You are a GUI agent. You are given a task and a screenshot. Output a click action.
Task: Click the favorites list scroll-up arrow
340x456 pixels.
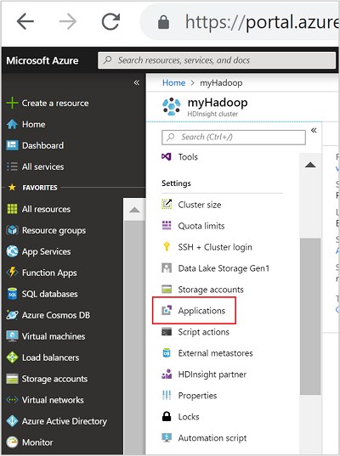134,210
